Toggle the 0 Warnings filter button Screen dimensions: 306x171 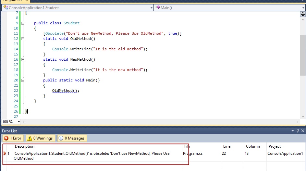coord(41,138)
